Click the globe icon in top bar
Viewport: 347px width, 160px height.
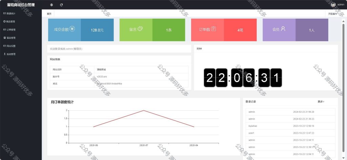[52, 5]
